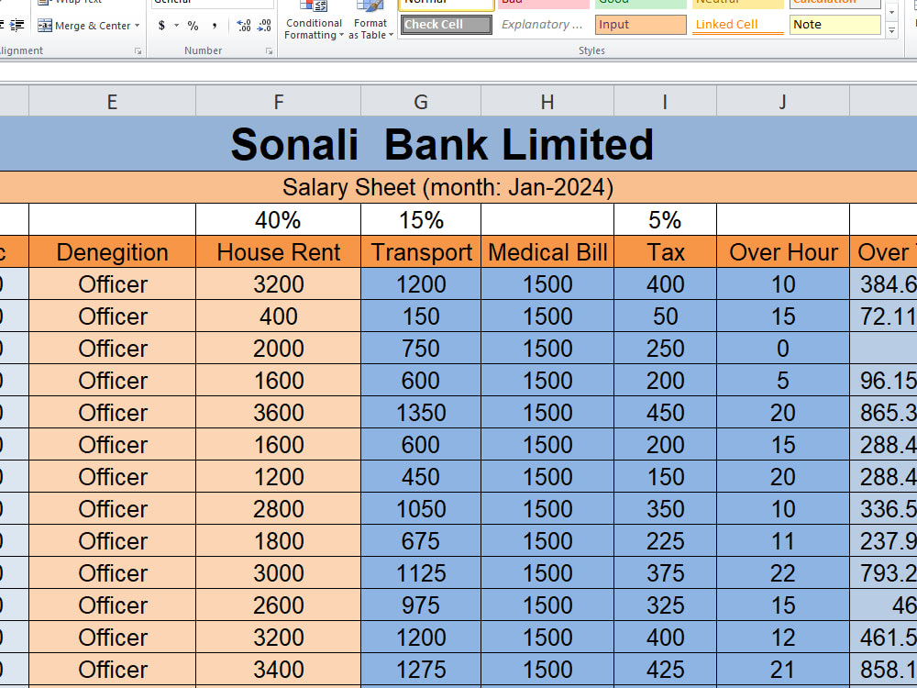Screen dimensions: 917x688
Task: Apply the Note cell style
Action: click(834, 25)
